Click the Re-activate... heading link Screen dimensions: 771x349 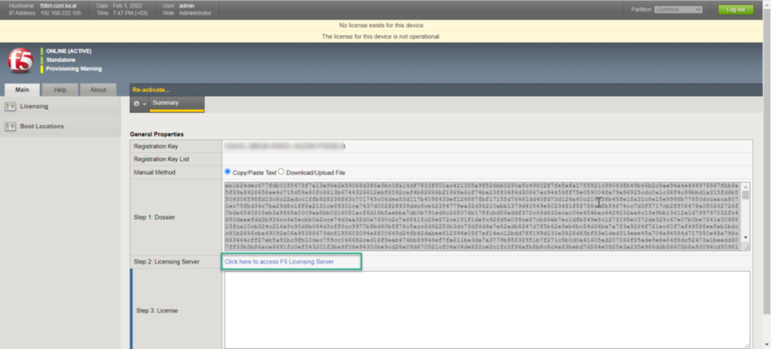(151, 90)
